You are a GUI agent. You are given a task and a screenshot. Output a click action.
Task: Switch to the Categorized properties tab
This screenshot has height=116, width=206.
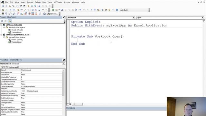(14, 67)
